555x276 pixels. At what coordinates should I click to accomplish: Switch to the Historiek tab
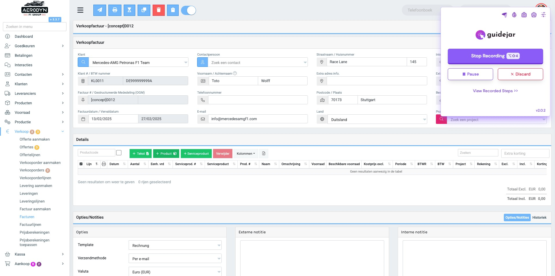(x=539, y=218)
